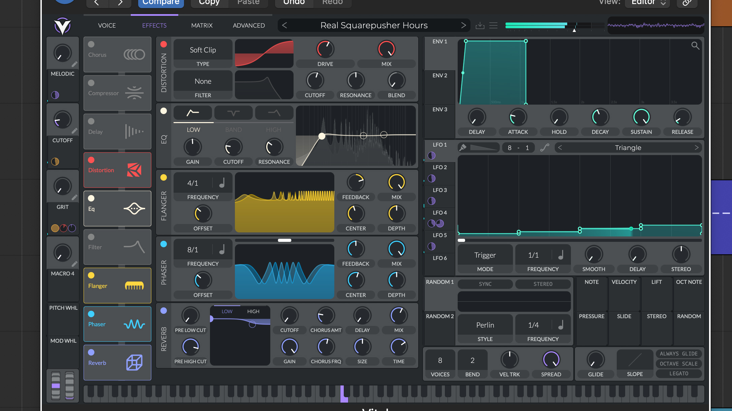Select previous LFO shape preset arrow

click(560, 148)
